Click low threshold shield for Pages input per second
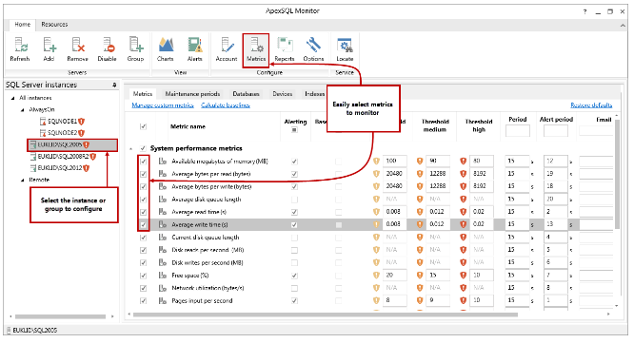This screenshot has height=343, width=634. tap(376, 300)
